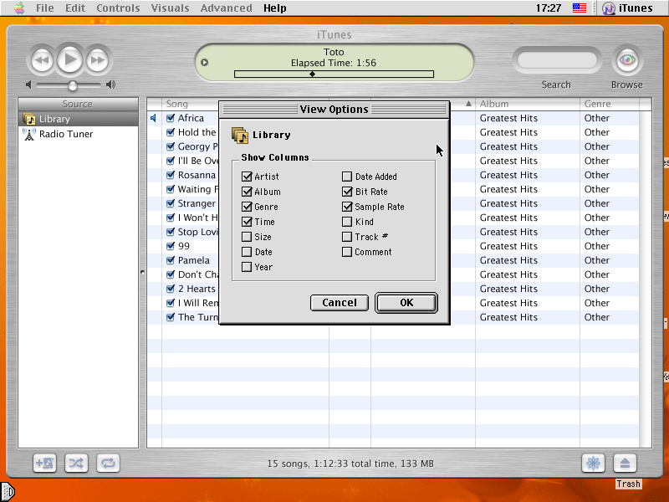
Task: Uncheck the Sample Rate checkbox
Action: [347, 207]
